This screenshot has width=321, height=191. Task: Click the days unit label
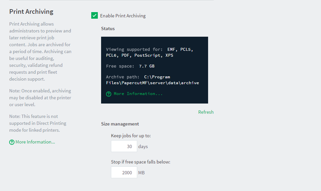pyautogui.click(x=143, y=147)
